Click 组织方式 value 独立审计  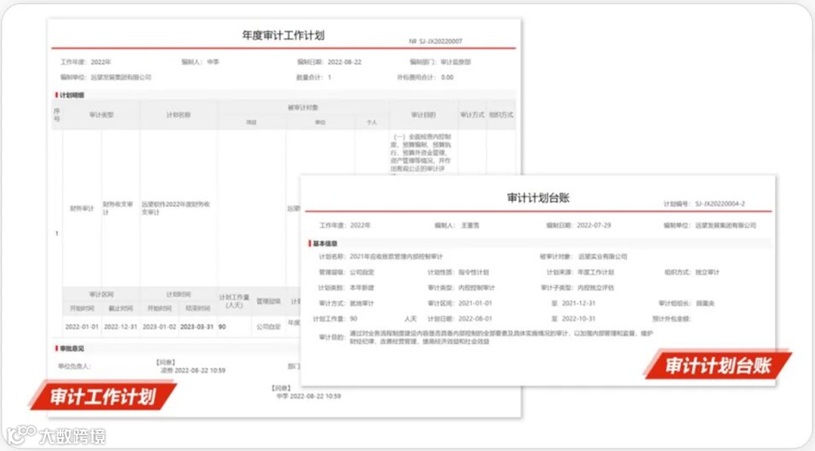coord(707,273)
